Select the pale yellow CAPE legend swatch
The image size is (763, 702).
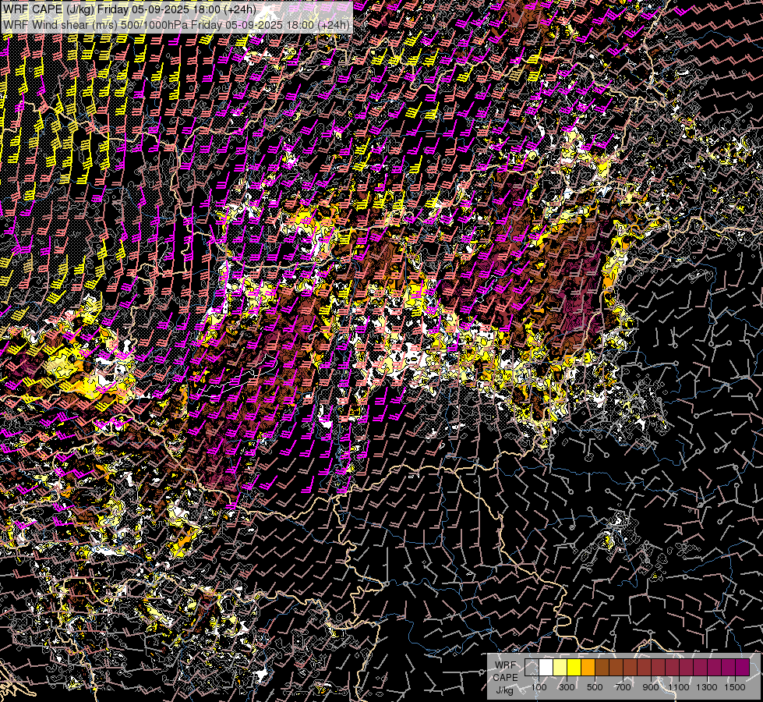point(560,668)
